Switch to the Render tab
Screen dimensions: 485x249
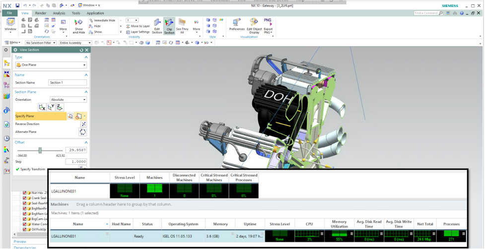(x=41, y=13)
